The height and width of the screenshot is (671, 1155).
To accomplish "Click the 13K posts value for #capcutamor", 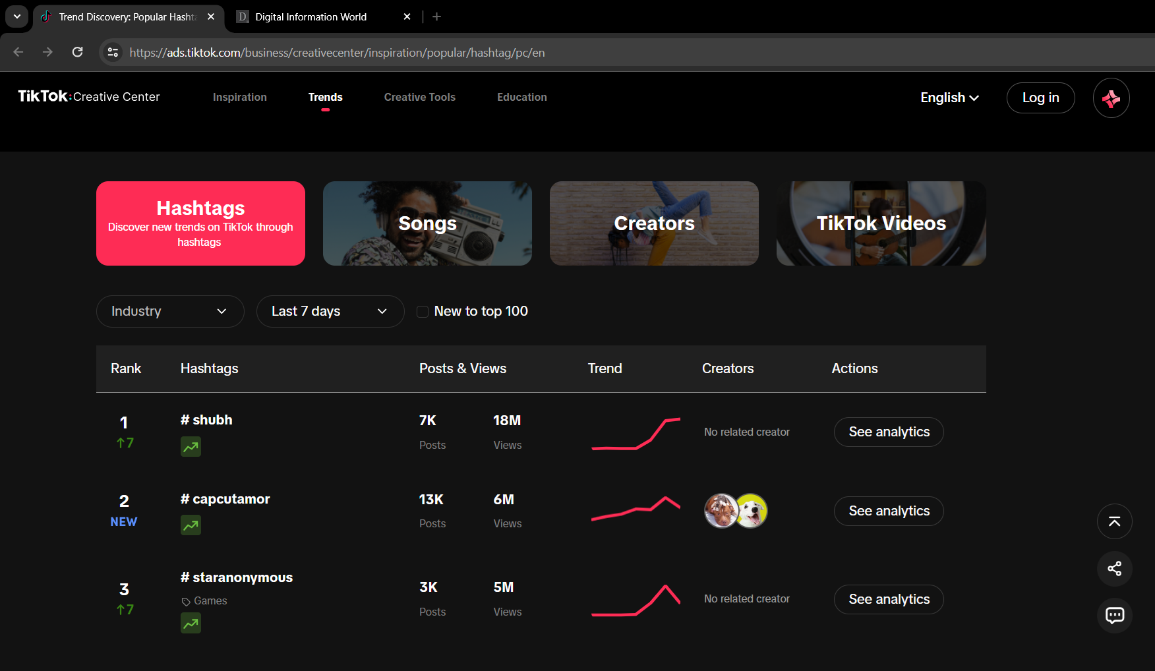I will click(x=431, y=500).
